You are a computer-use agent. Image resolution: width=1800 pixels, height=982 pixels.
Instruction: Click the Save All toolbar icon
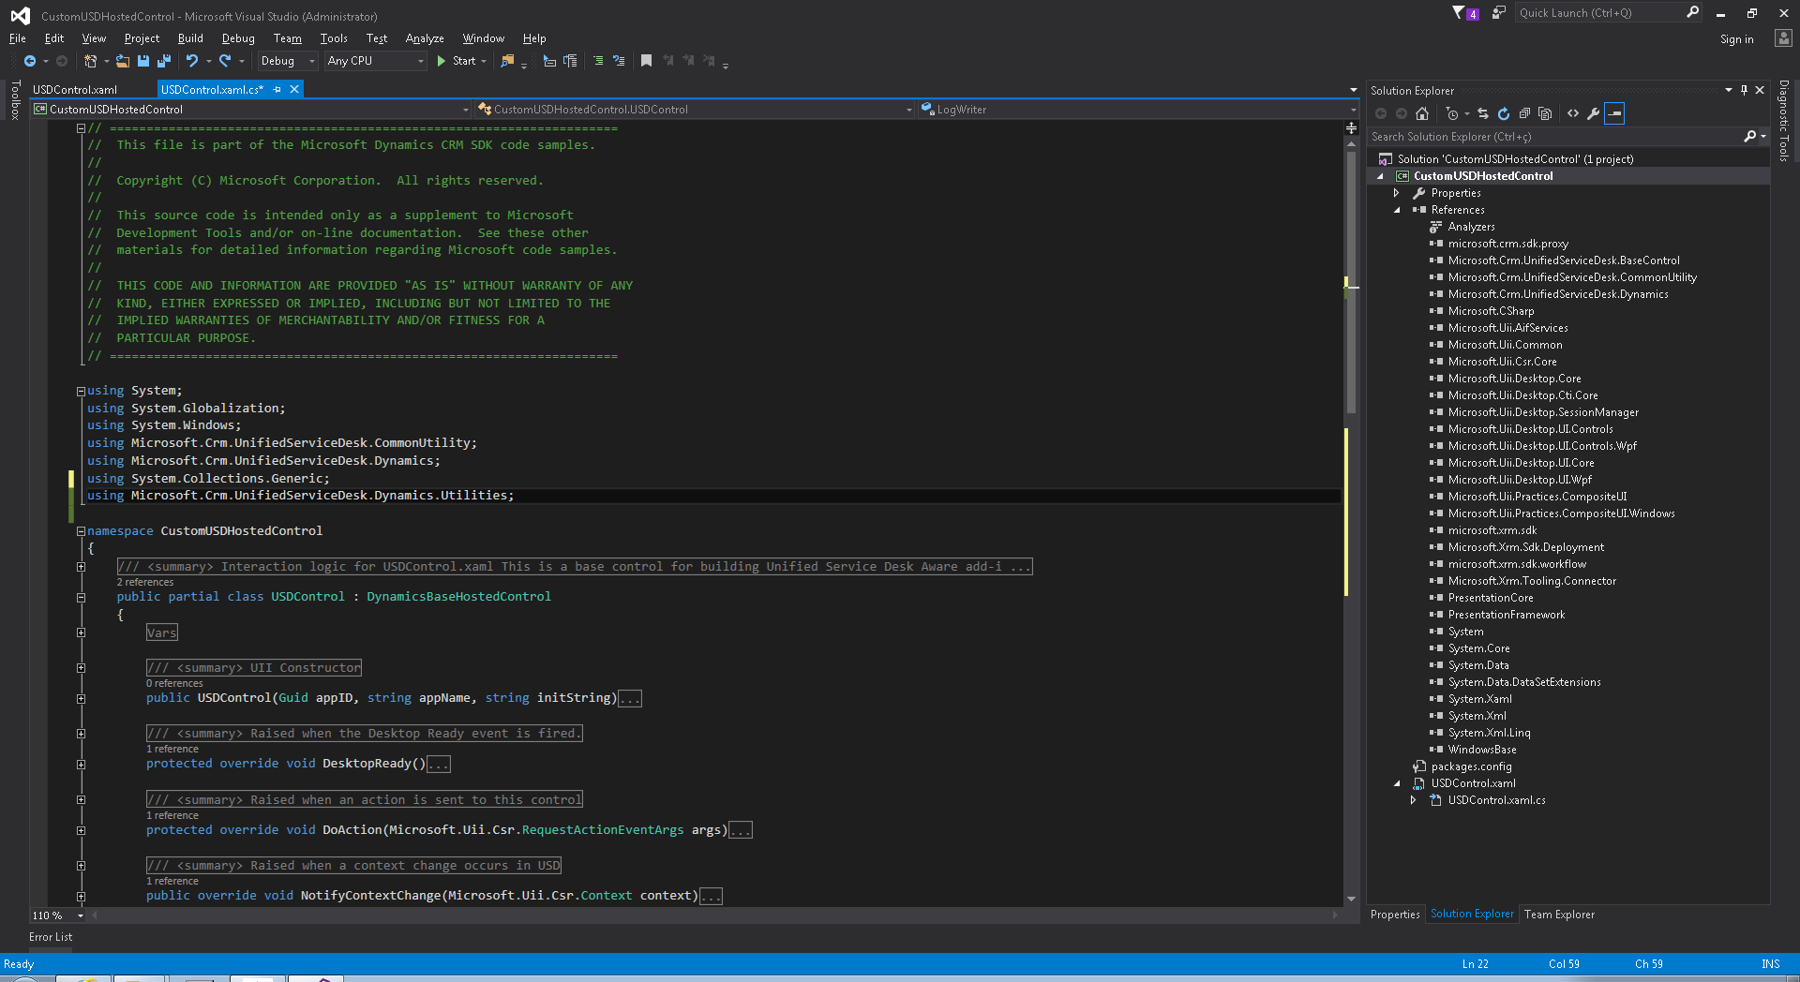(x=164, y=61)
